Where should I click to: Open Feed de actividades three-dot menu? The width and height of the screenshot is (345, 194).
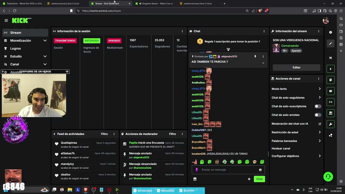[x=114, y=134]
